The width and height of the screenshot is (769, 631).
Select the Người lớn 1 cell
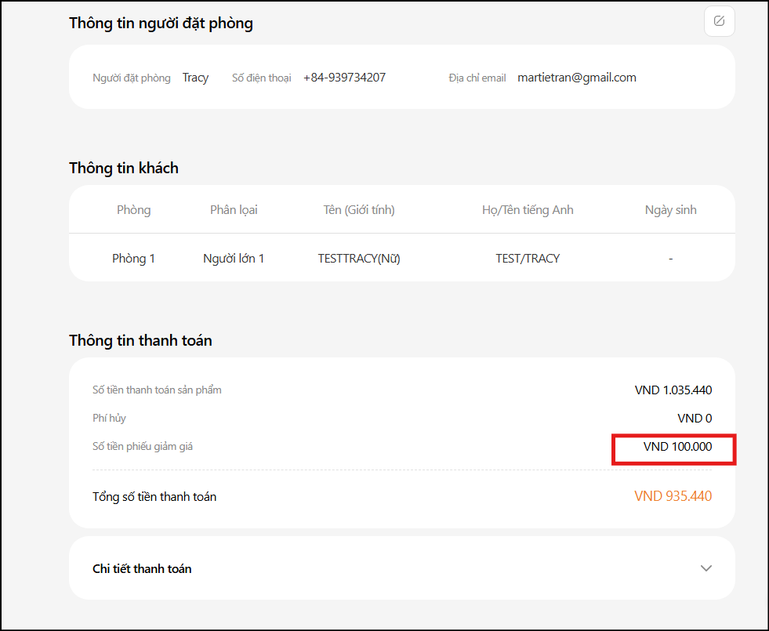(234, 258)
